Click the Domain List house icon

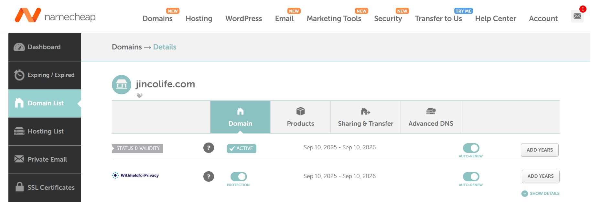(19, 103)
